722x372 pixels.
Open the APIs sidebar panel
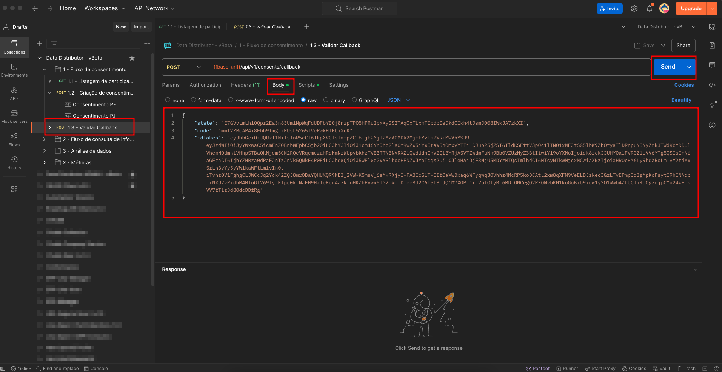click(14, 93)
